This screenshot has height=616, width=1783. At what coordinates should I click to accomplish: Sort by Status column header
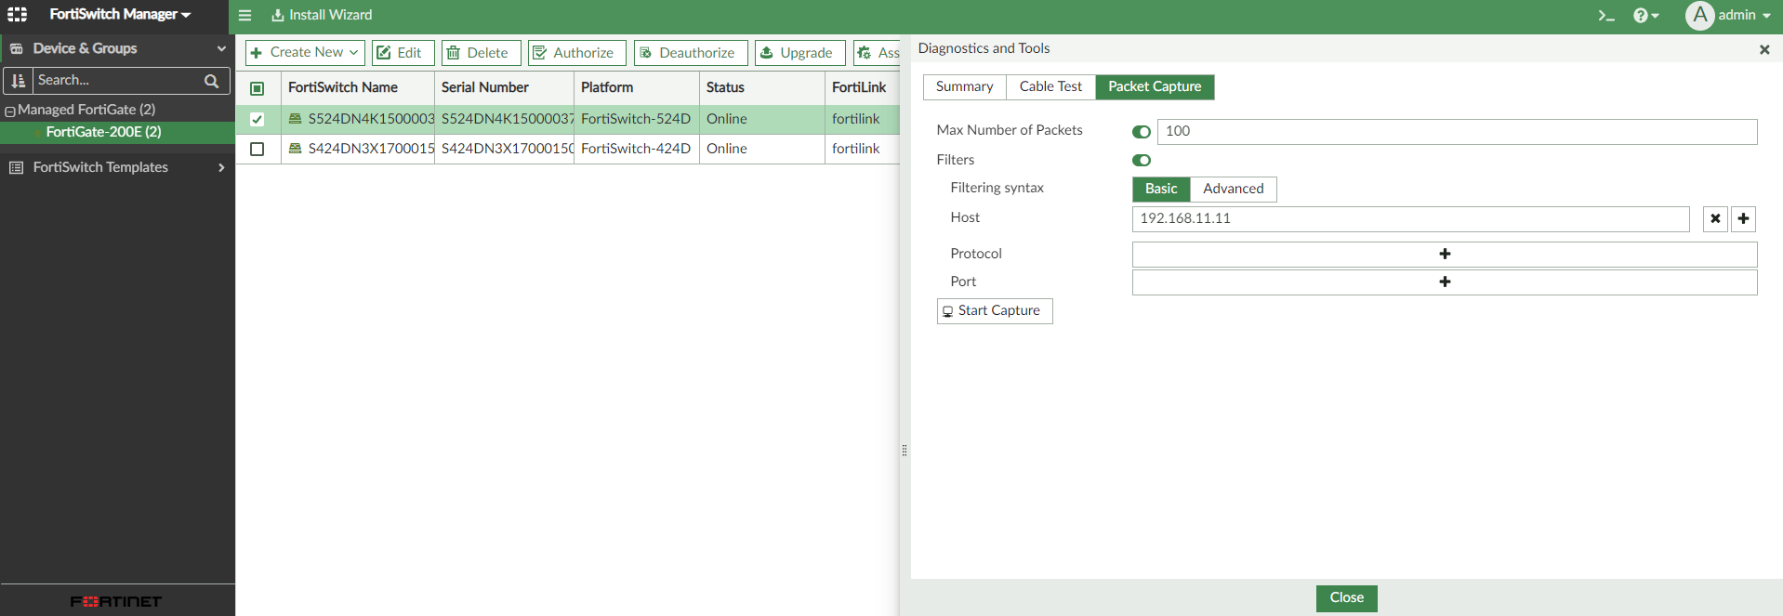[761, 87]
